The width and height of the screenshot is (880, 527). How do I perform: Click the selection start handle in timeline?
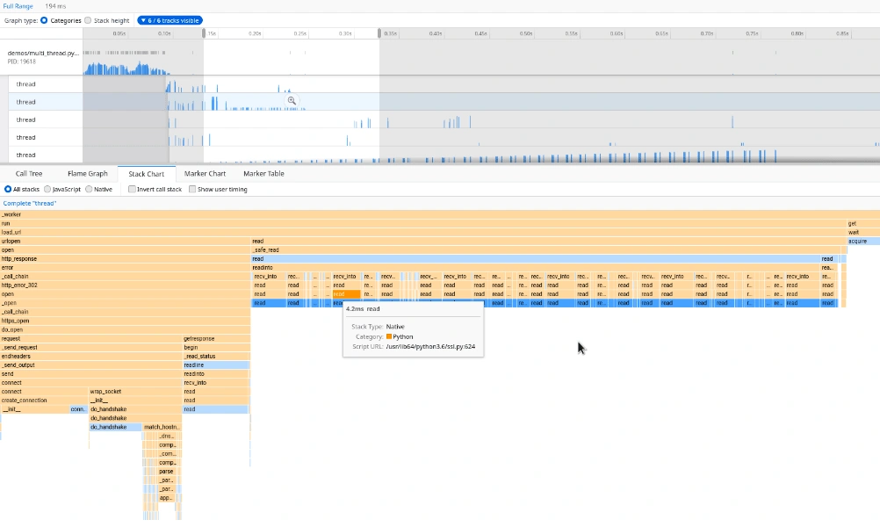(204, 33)
